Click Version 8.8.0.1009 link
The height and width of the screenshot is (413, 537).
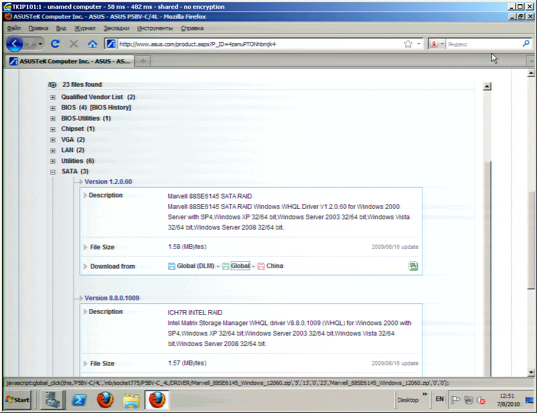click(x=112, y=298)
